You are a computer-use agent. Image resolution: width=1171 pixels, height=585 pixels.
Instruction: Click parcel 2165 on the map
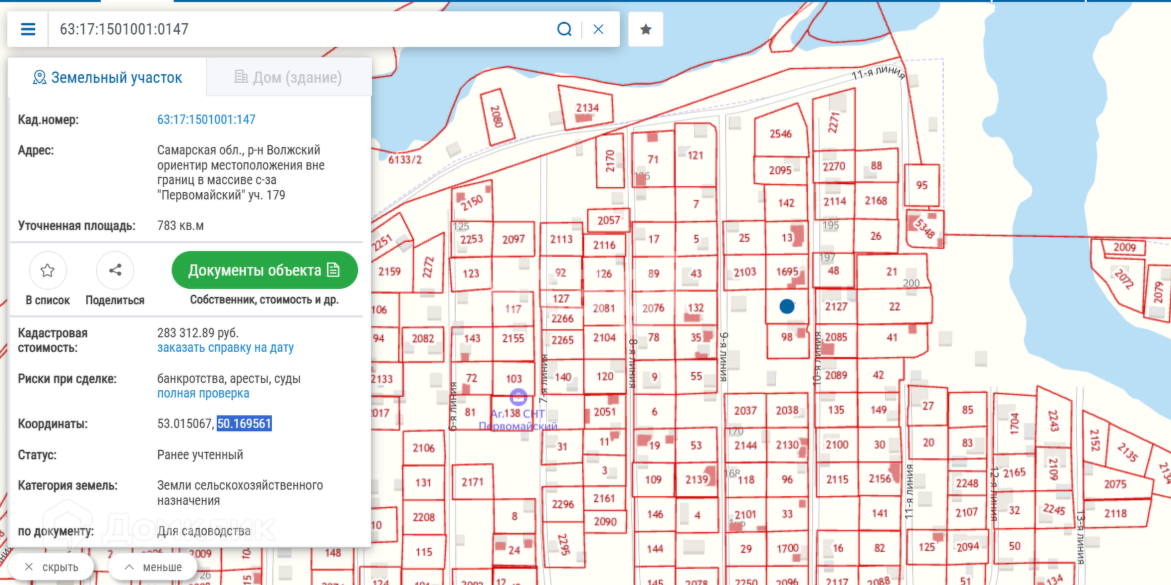[x=1014, y=473]
